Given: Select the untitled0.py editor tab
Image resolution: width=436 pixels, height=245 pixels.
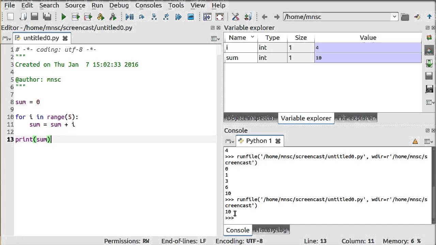Looking at the screenshot, I should click(41, 38).
